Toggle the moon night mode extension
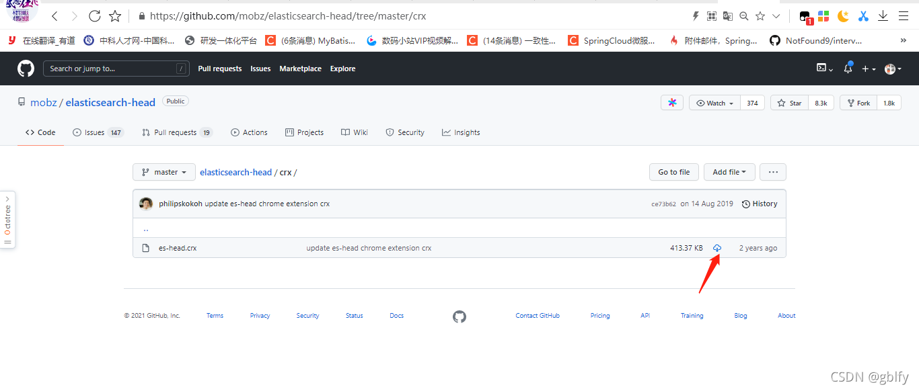This screenshot has height=391, width=919. [843, 15]
